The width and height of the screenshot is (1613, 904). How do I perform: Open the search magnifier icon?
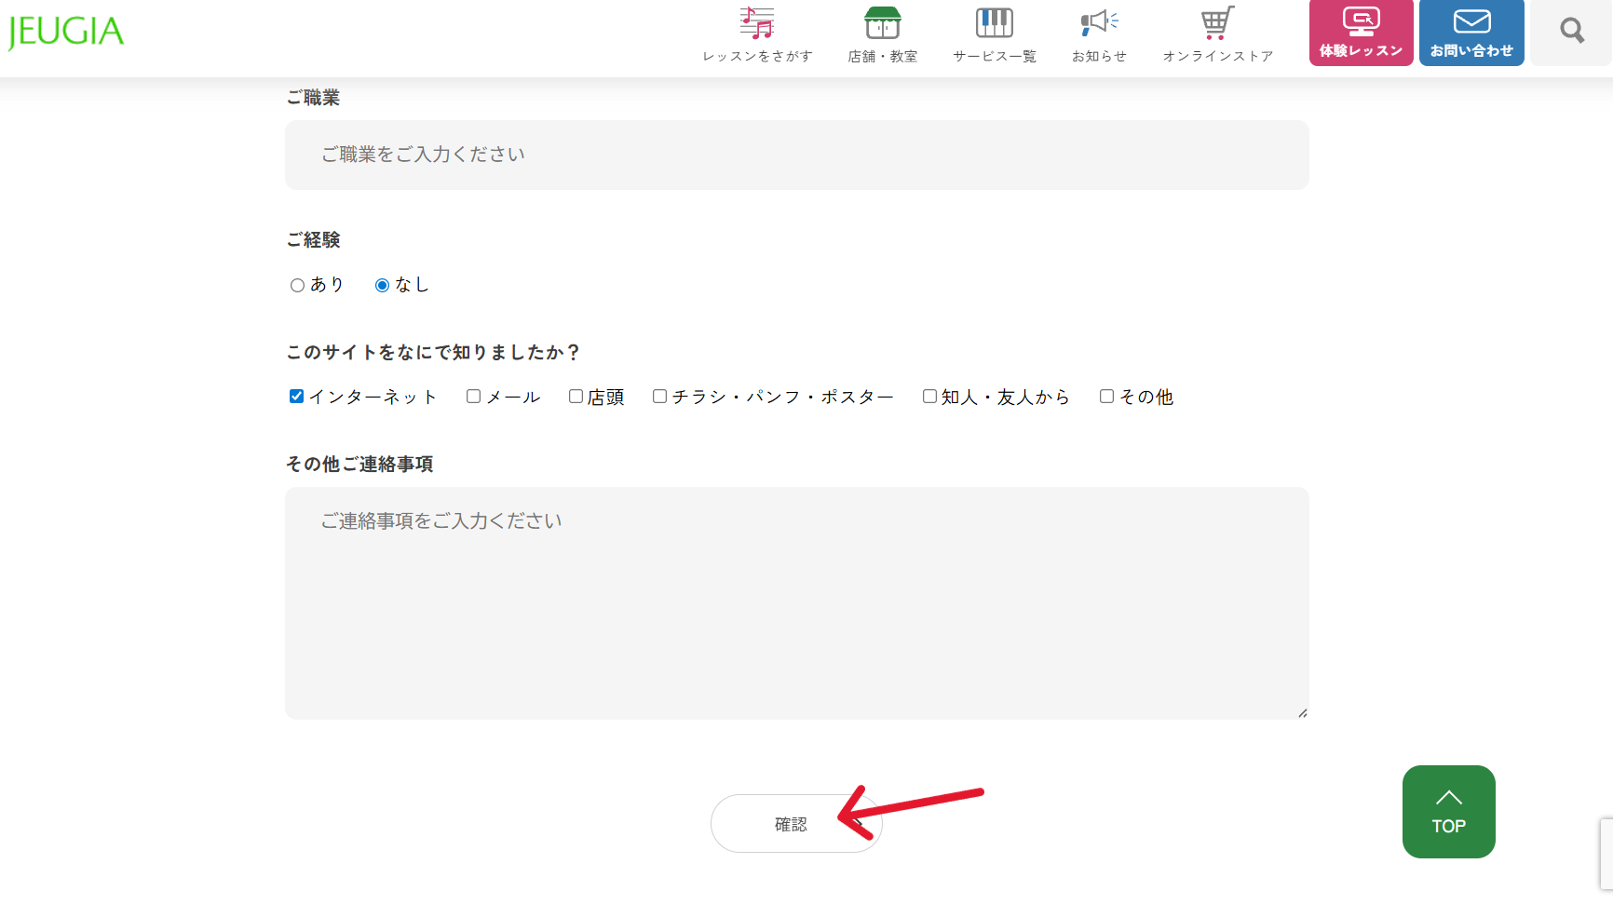pyautogui.click(x=1572, y=32)
